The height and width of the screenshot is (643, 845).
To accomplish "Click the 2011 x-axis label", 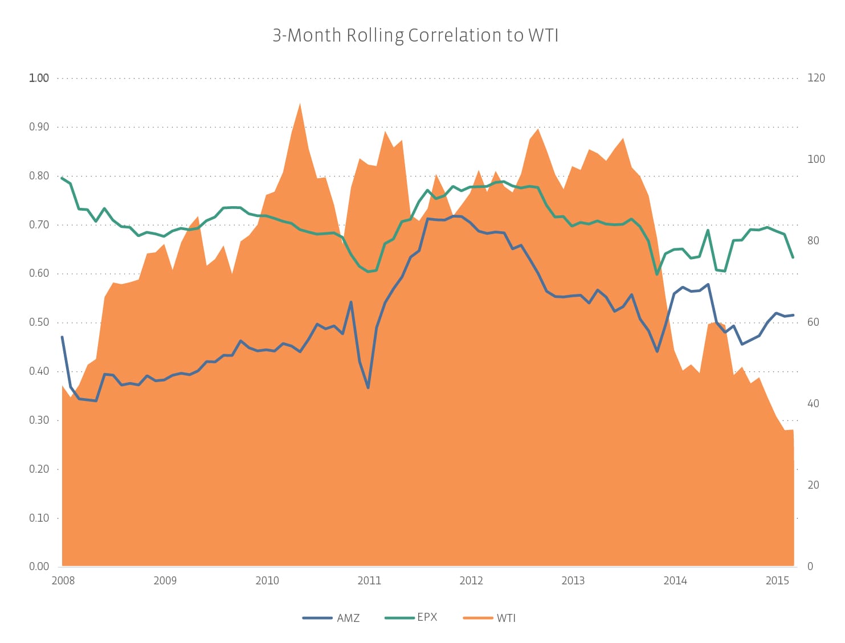I will (x=369, y=581).
